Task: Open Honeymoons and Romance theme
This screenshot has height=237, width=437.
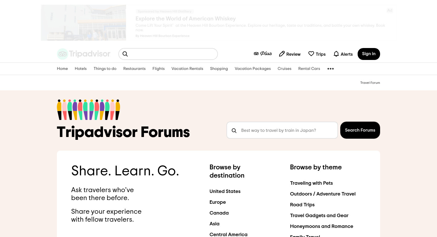Action: tap(322, 226)
